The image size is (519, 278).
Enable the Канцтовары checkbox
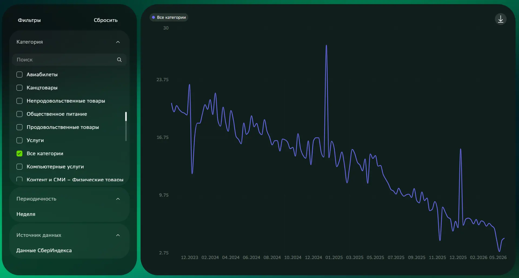click(x=19, y=88)
